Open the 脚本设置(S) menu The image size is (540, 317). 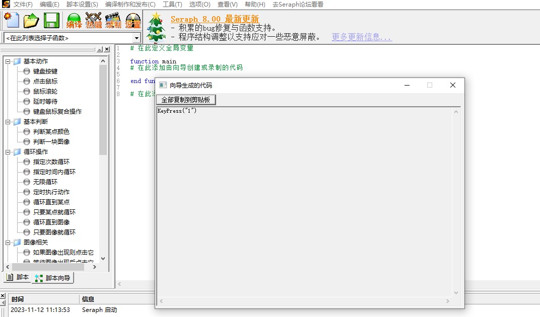click(82, 5)
